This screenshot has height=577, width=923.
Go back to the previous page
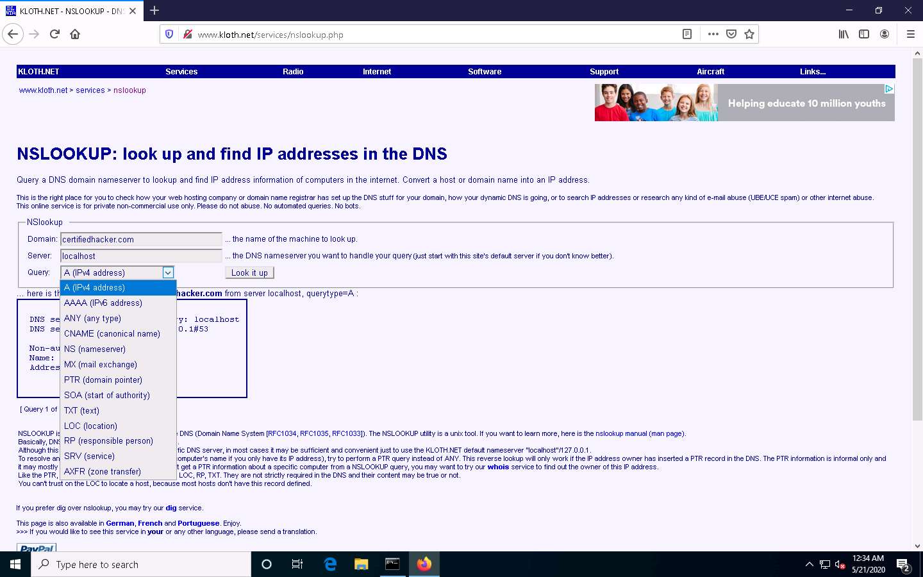click(x=13, y=34)
